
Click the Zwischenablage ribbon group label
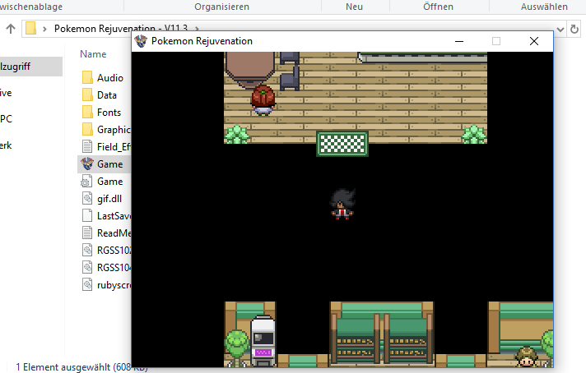[31, 7]
